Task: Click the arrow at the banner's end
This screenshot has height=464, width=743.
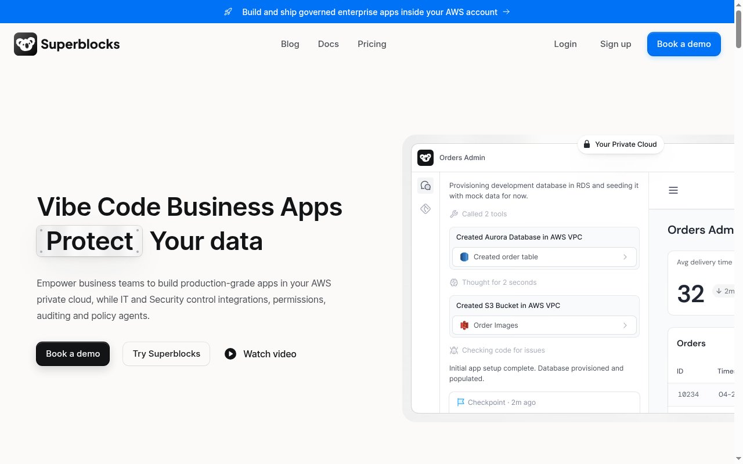Action: pos(506,12)
